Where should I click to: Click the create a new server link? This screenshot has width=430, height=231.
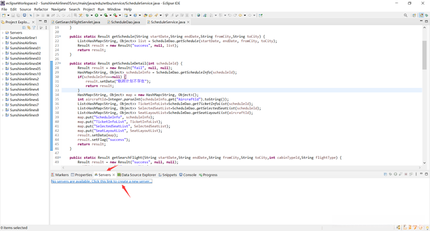tap(101, 182)
